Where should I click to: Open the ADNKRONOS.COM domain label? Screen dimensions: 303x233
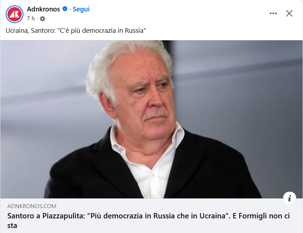(32, 206)
